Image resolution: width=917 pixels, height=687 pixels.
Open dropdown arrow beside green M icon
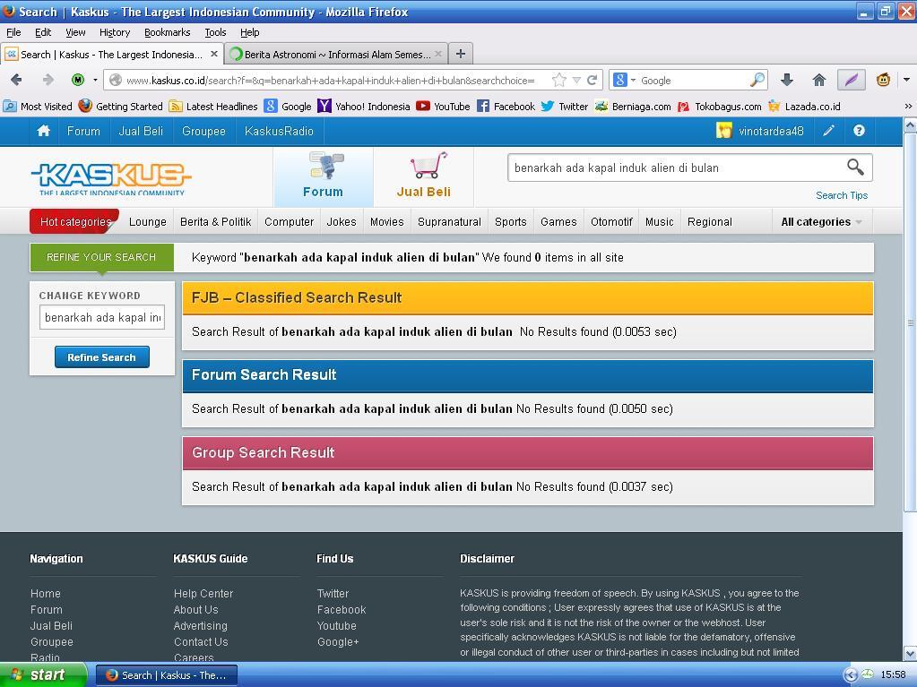[x=95, y=80]
